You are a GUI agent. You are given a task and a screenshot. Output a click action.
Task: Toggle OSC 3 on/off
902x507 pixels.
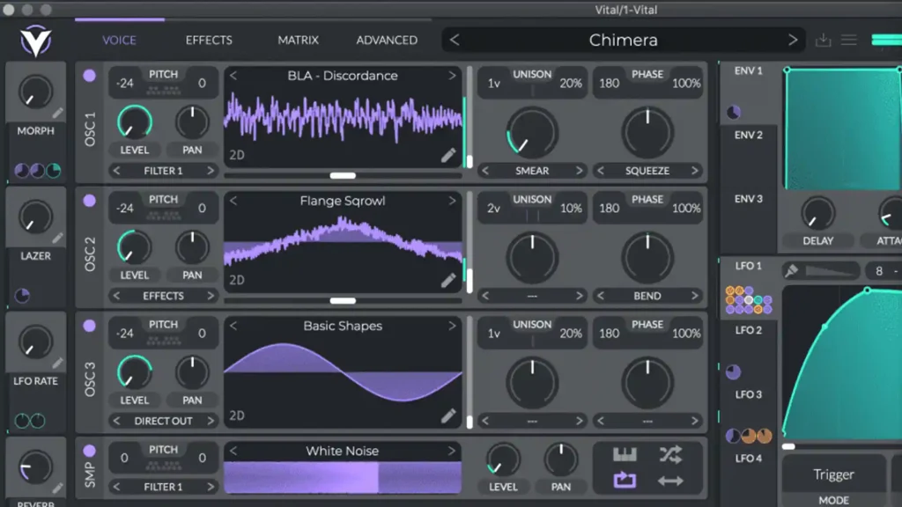(89, 326)
